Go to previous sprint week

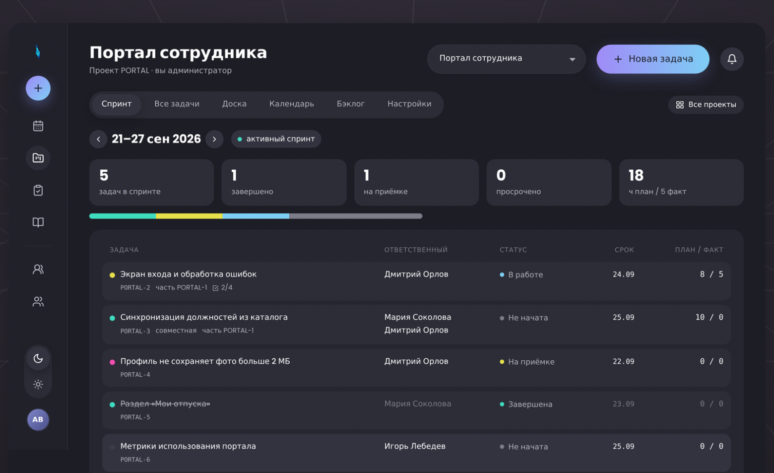(98, 139)
